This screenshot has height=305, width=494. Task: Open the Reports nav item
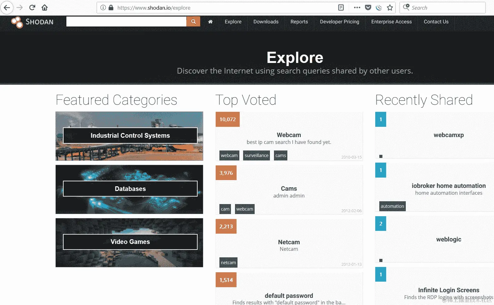coord(299,22)
